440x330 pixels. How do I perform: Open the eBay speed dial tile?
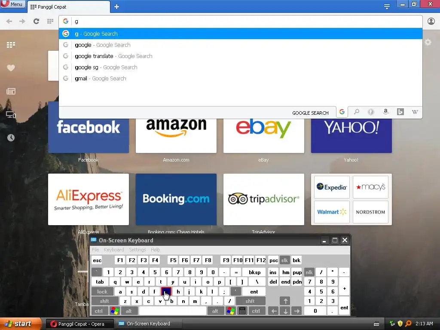(x=263, y=135)
